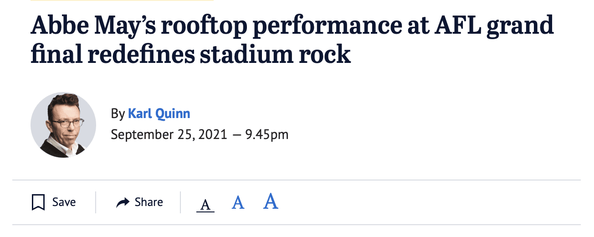Click Karl Quinn's circular author photo
Viewport: 594px width, 237px height.
tap(63, 125)
